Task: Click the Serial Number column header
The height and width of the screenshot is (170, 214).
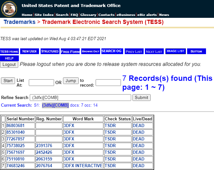Action: tap(20, 119)
